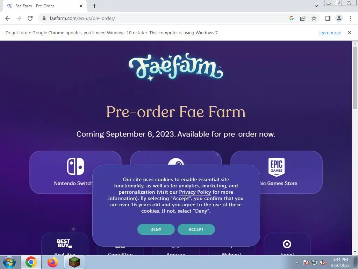This screenshot has width=358, height=269.
Task: Toggle the browser side panel icon
Action: pyautogui.click(x=328, y=18)
